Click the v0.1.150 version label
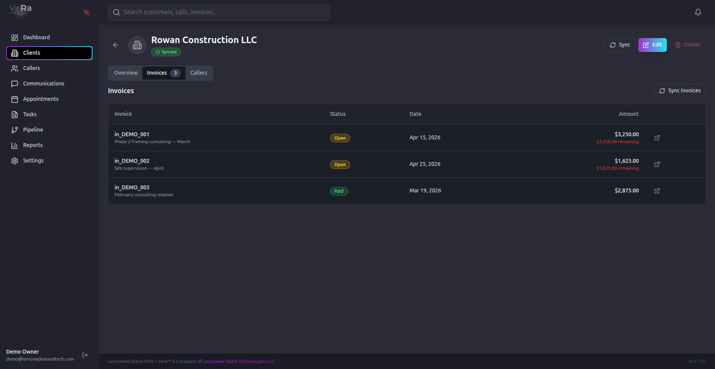 pyautogui.click(x=697, y=361)
